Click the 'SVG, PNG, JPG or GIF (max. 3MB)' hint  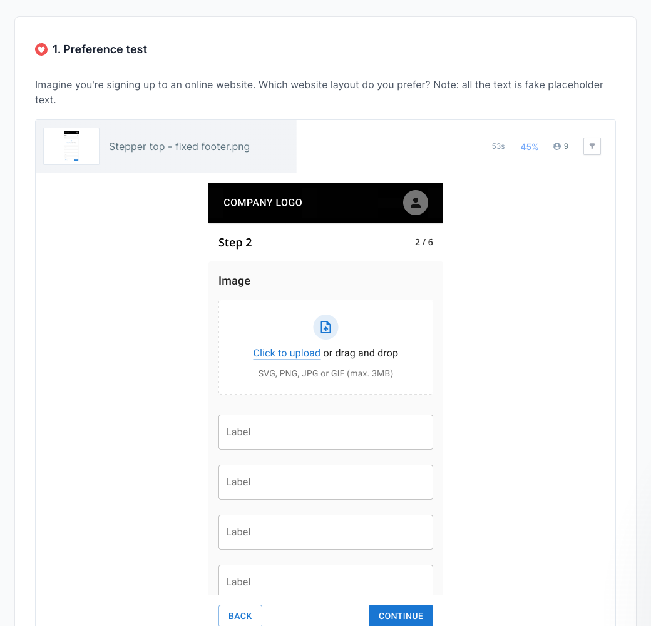[x=325, y=373]
